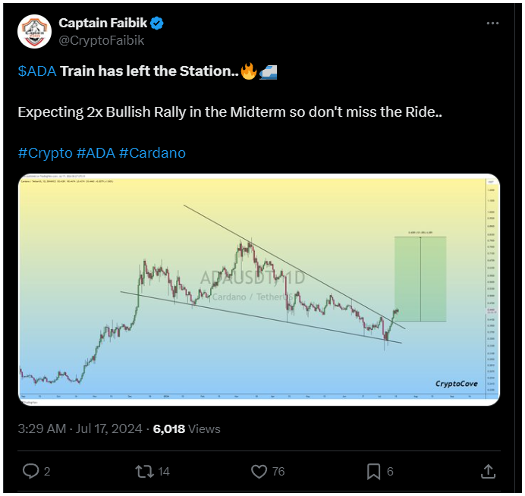Open the #Crypto hashtag
Image resolution: width=525 pixels, height=496 pixels.
click(x=45, y=152)
